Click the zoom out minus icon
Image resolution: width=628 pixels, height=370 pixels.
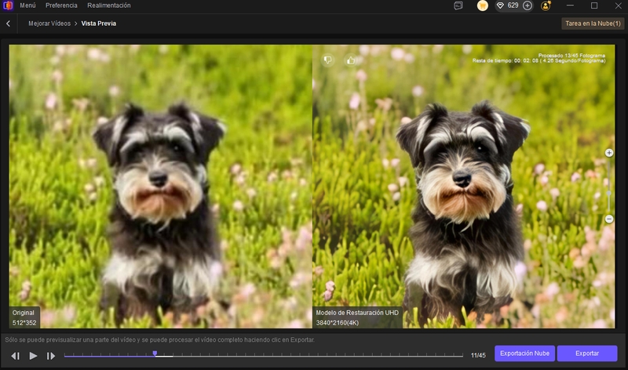pos(609,219)
